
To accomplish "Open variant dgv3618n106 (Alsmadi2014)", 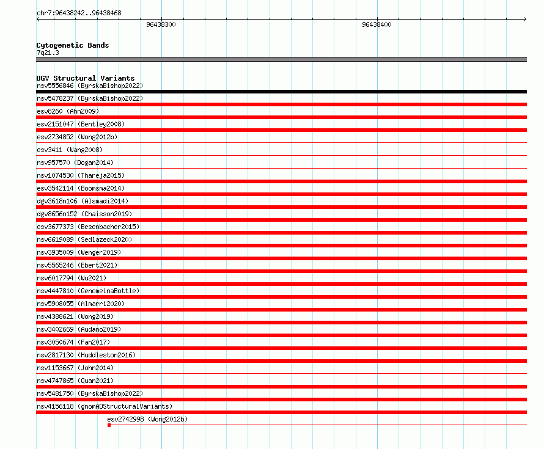I will click(83, 201).
